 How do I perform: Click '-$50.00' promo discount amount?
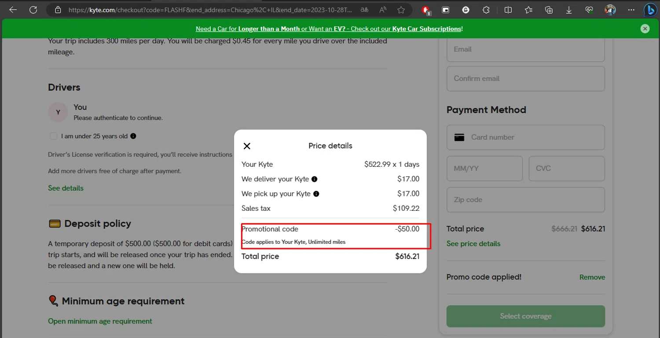click(x=407, y=229)
